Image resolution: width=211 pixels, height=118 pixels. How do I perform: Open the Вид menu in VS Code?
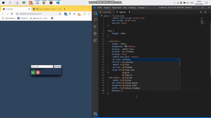(x=125, y=8)
